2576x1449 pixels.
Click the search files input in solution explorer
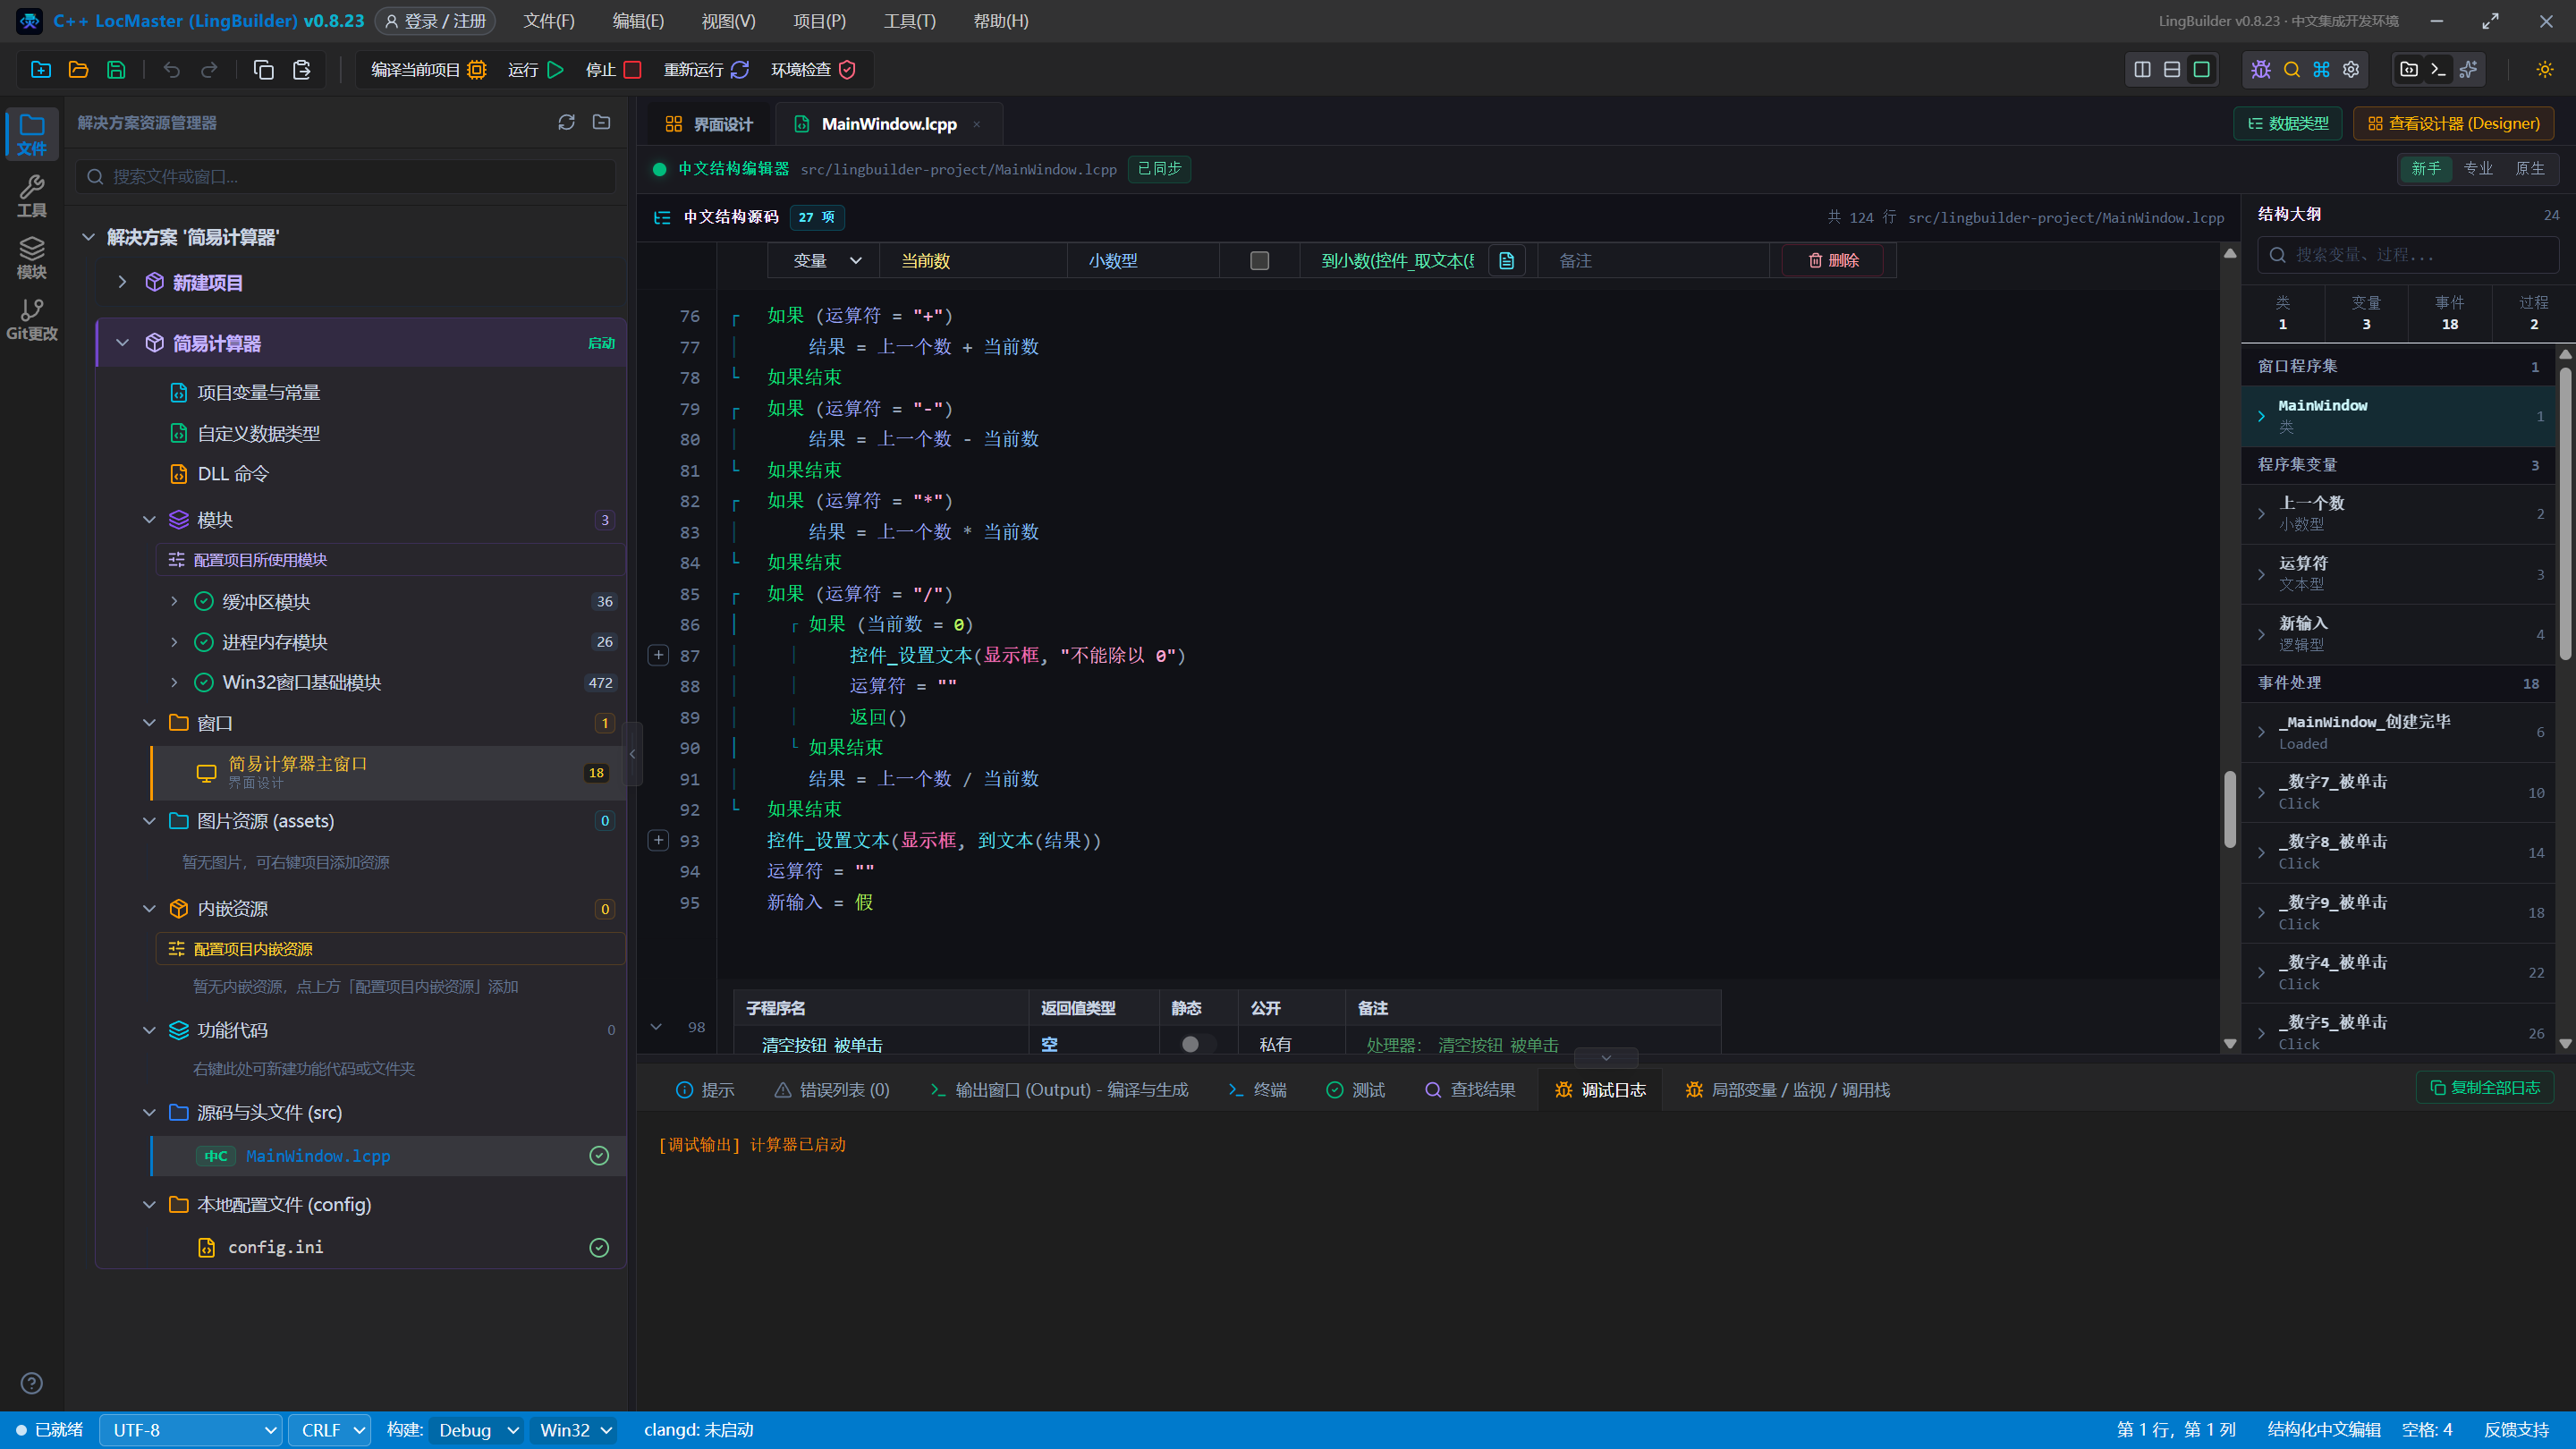[x=346, y=176]
